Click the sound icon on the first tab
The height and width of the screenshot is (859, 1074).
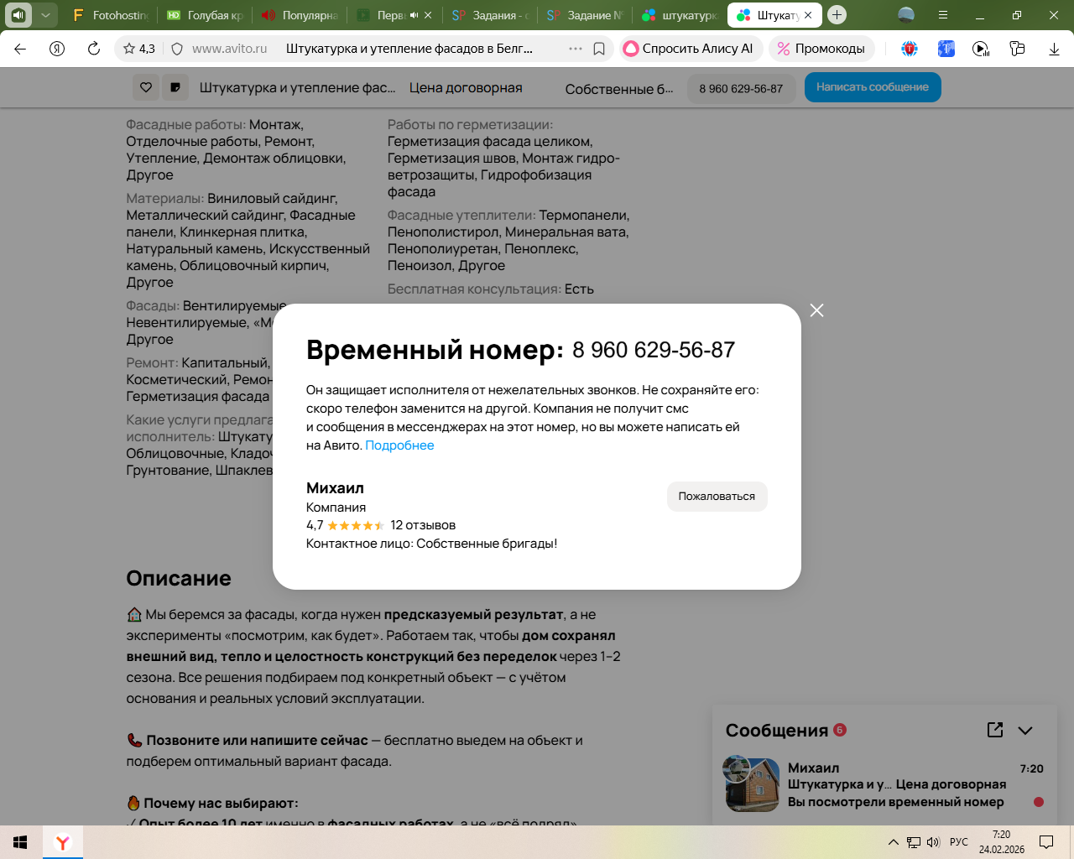coord(18,15)
